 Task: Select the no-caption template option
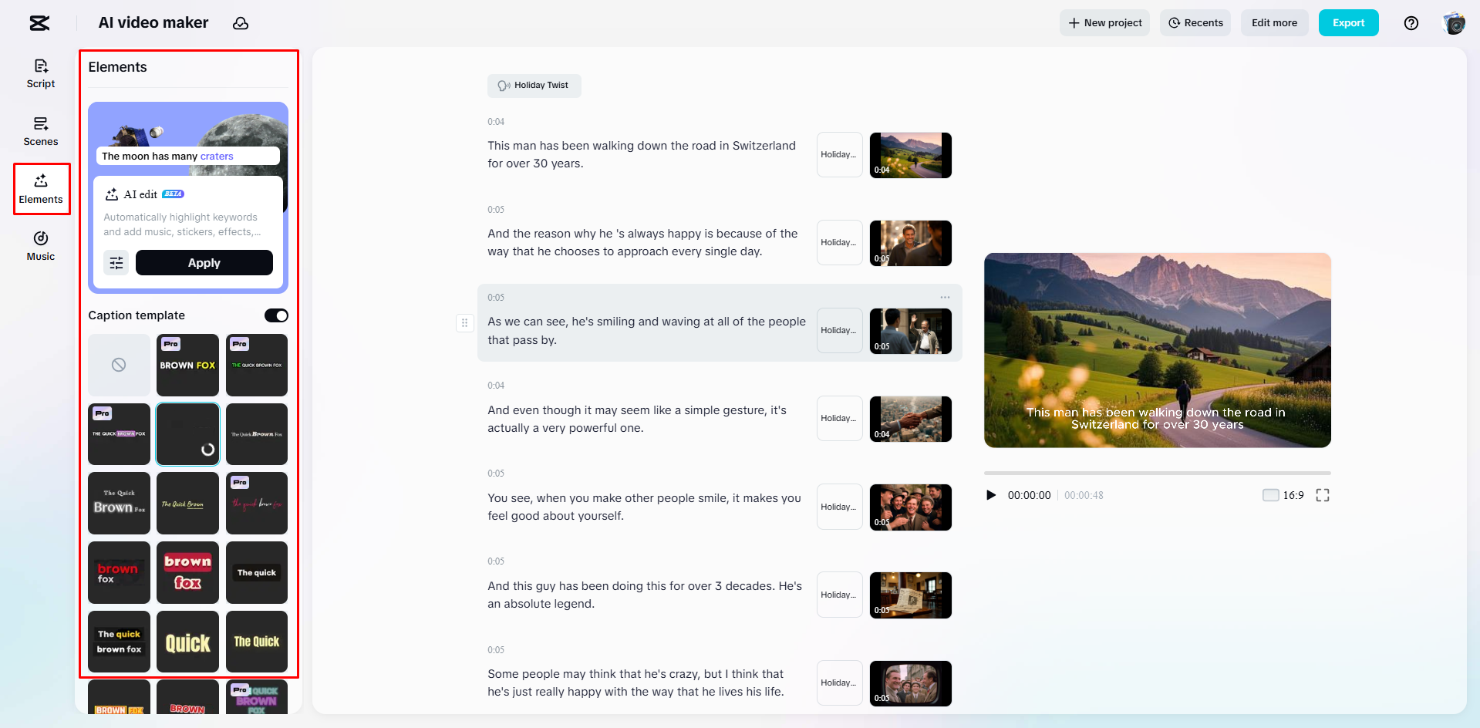coord(119,365)
